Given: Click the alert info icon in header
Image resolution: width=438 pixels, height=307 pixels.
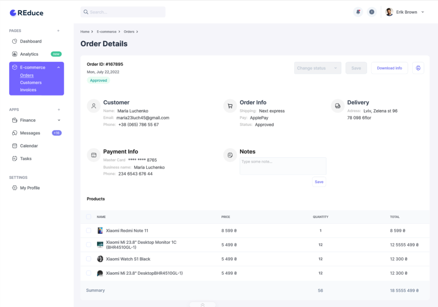Looking at the screenshot, I should pos(372,12).
